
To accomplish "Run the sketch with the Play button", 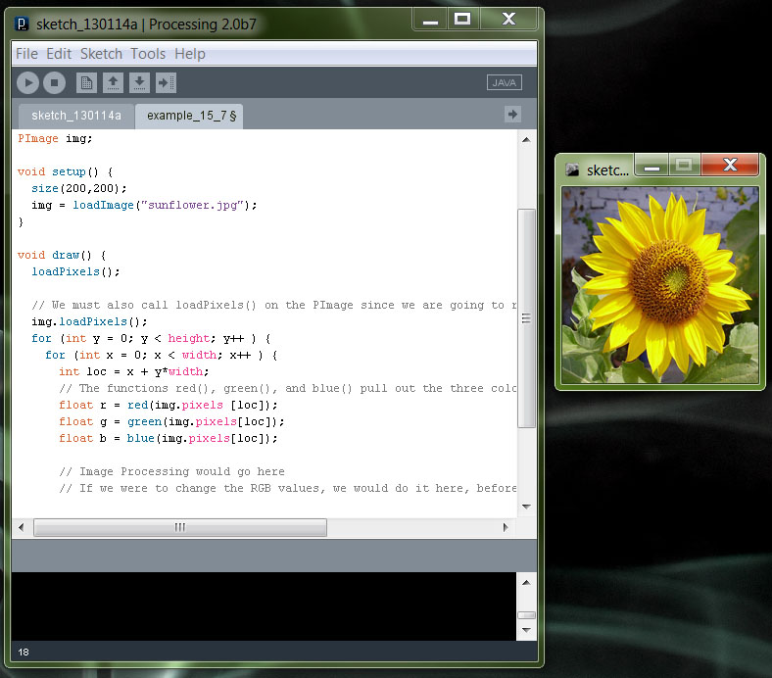I will 27,83.
